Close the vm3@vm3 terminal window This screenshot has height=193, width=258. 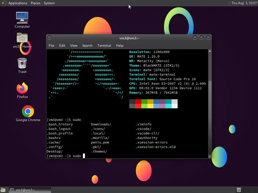point(208,38)
